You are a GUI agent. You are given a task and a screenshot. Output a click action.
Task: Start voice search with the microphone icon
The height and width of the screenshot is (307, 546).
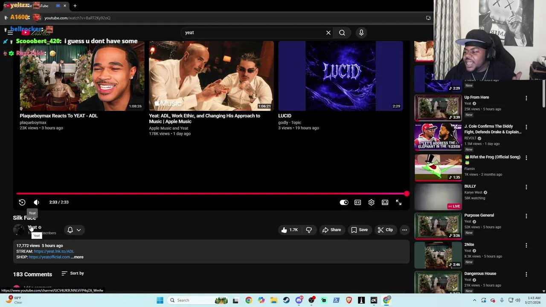tap(361, 32)
